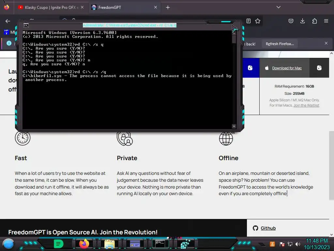
Task: Click the Offline globe icon
Action: point(226,138)
